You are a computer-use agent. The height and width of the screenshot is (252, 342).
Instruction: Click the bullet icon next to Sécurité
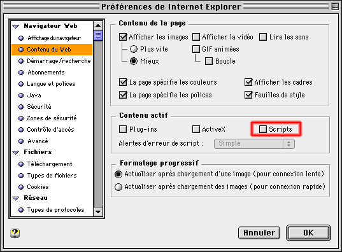coord(21,107)
